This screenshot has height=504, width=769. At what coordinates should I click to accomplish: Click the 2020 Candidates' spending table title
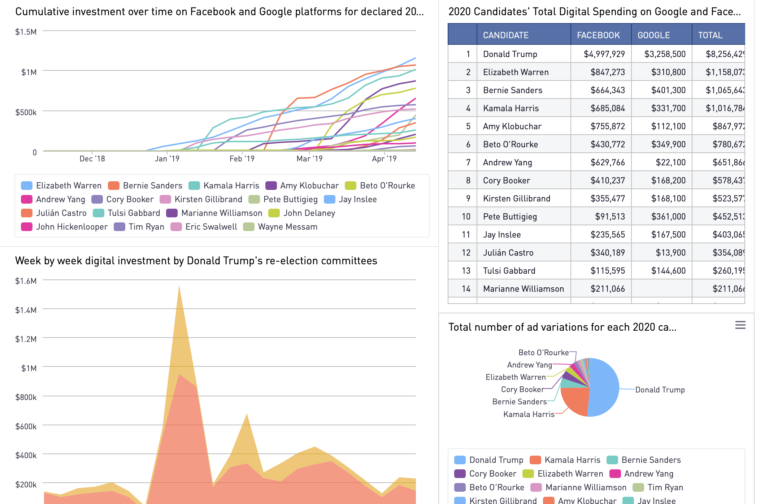coord(595,12)
